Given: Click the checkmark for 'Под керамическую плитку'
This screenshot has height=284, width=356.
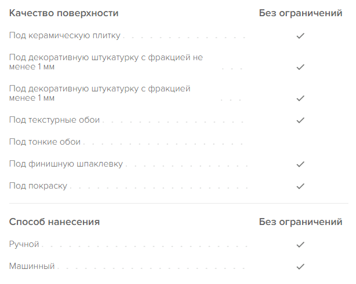Looking at the screenshot, I should coord(300,36).
